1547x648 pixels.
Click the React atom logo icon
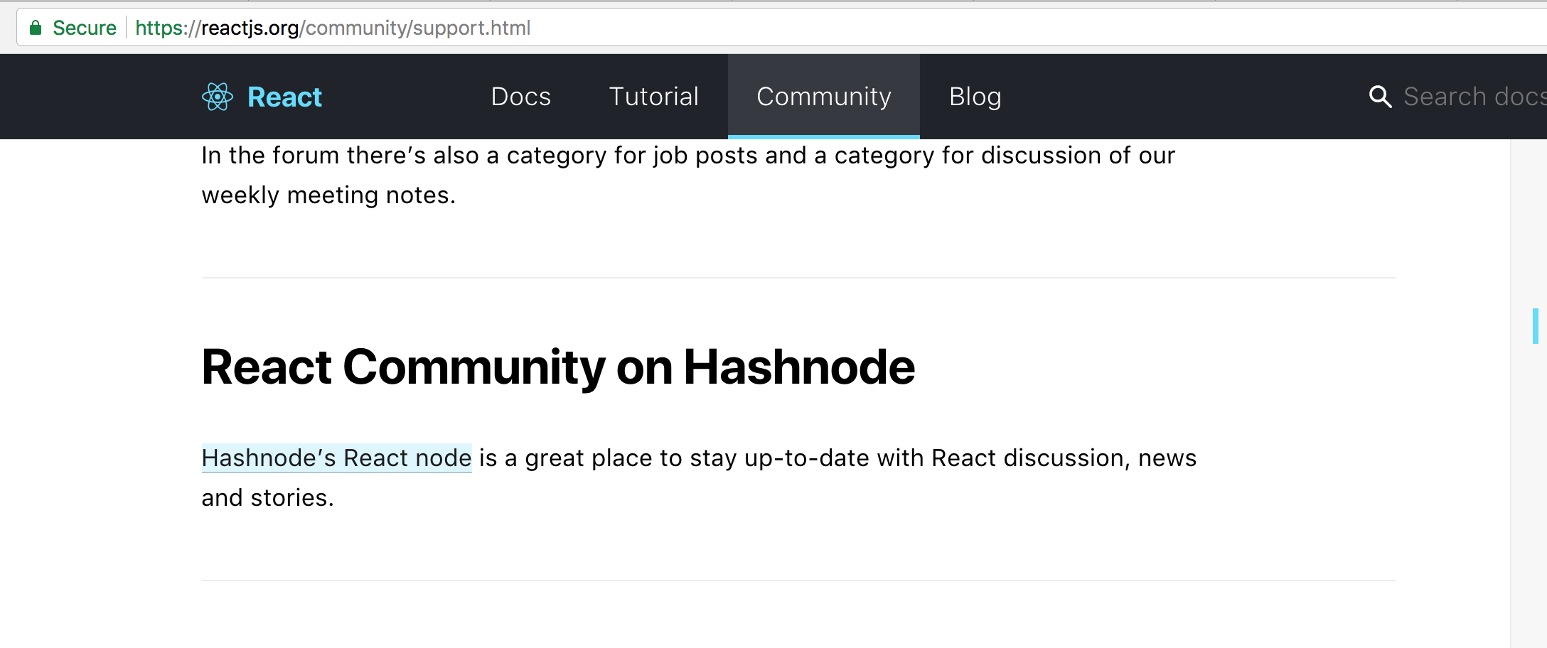click(x=217, y=97)
